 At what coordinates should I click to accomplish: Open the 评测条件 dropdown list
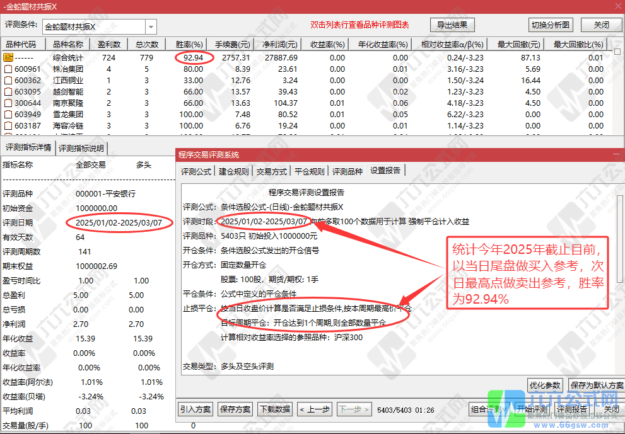[151, 27]
